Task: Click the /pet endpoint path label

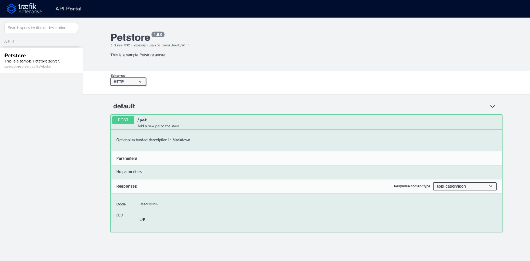Action: point(142,120)
